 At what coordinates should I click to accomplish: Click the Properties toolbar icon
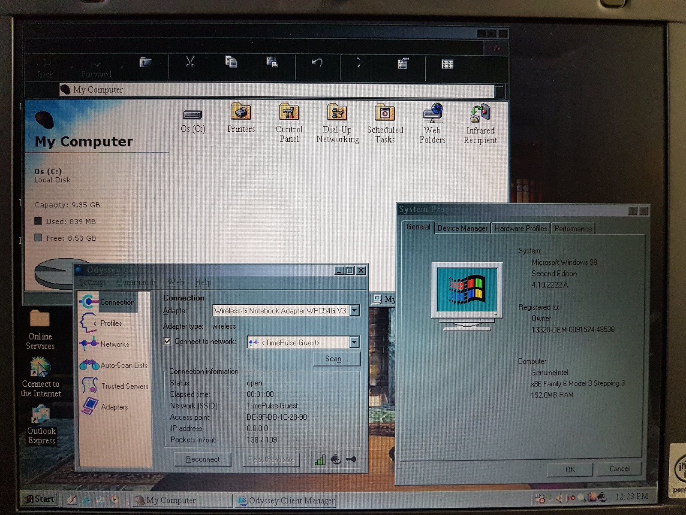(x=403, y=64)
